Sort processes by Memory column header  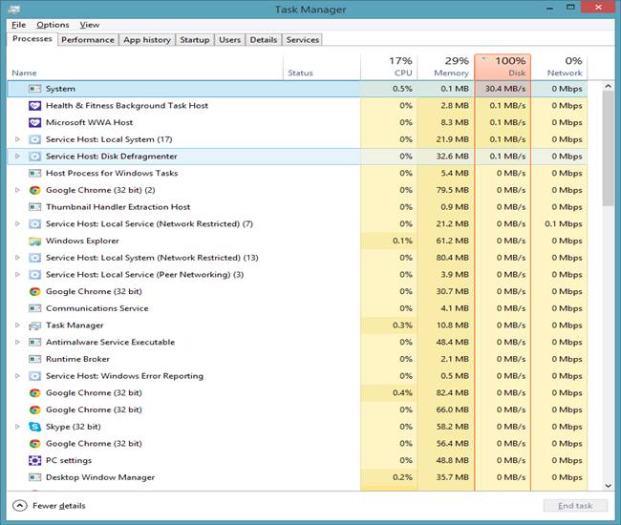pyautogui.click(x=444, y=66)
